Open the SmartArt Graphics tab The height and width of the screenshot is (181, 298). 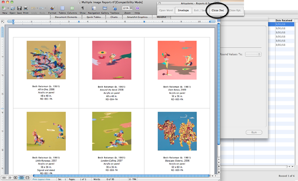pos(137,17)
